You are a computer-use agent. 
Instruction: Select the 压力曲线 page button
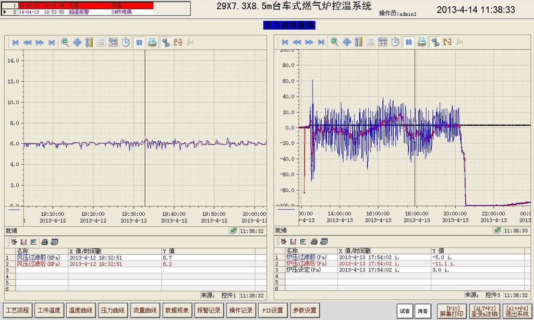pos(113,311)
